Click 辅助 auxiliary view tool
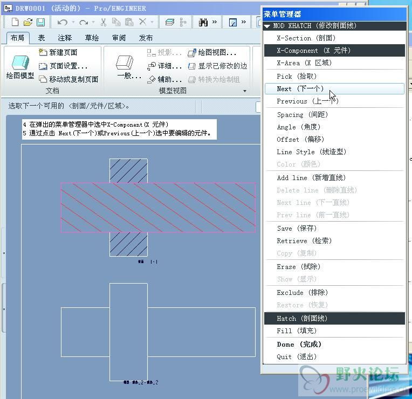 164,79
